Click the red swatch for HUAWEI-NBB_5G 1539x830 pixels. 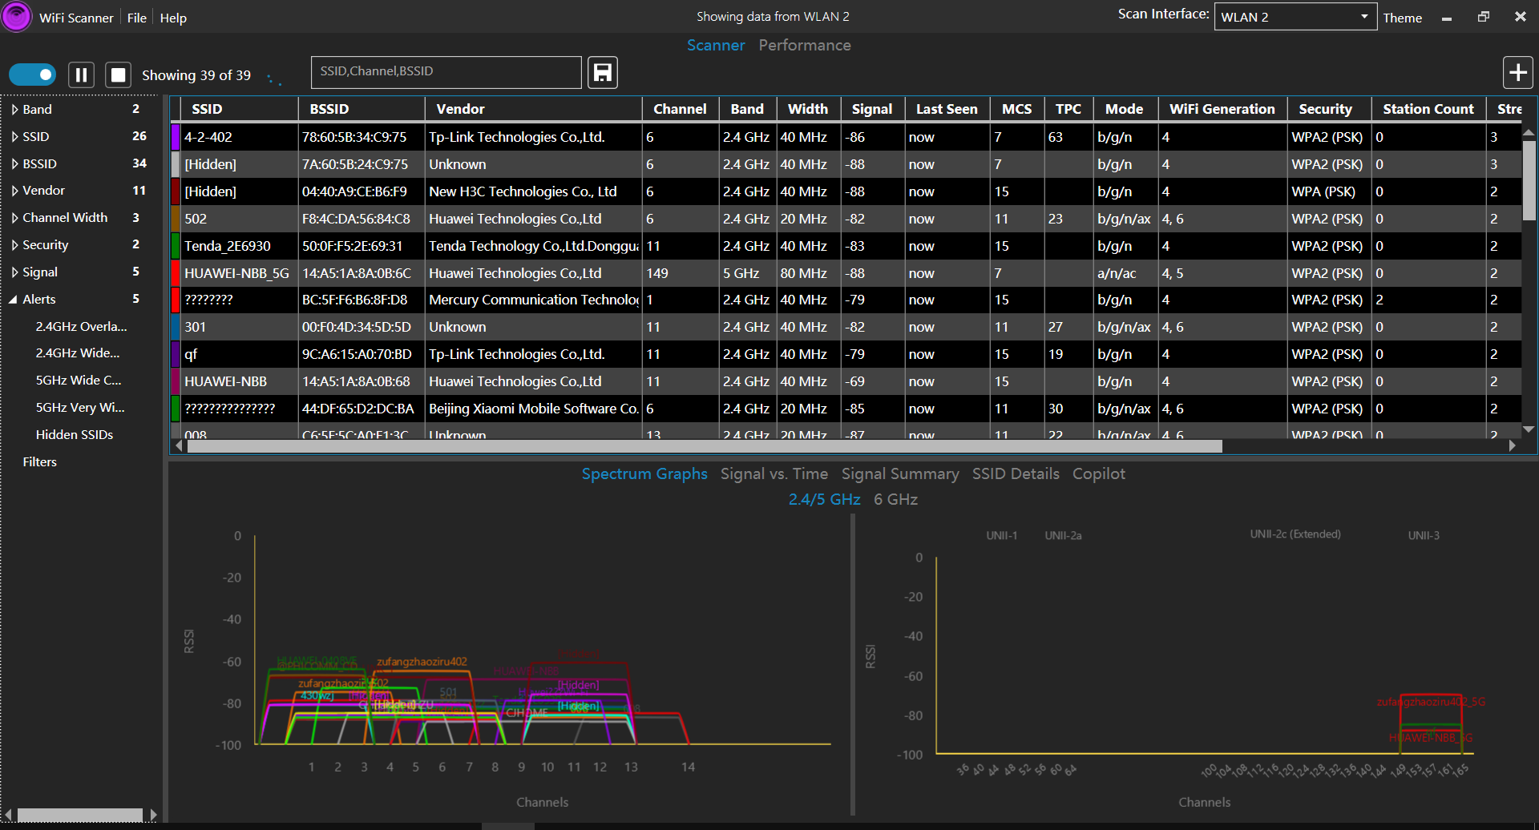point(176,273)
